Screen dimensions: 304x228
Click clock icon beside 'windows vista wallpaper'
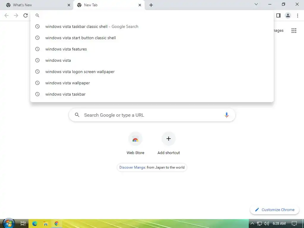coord(37,83)
